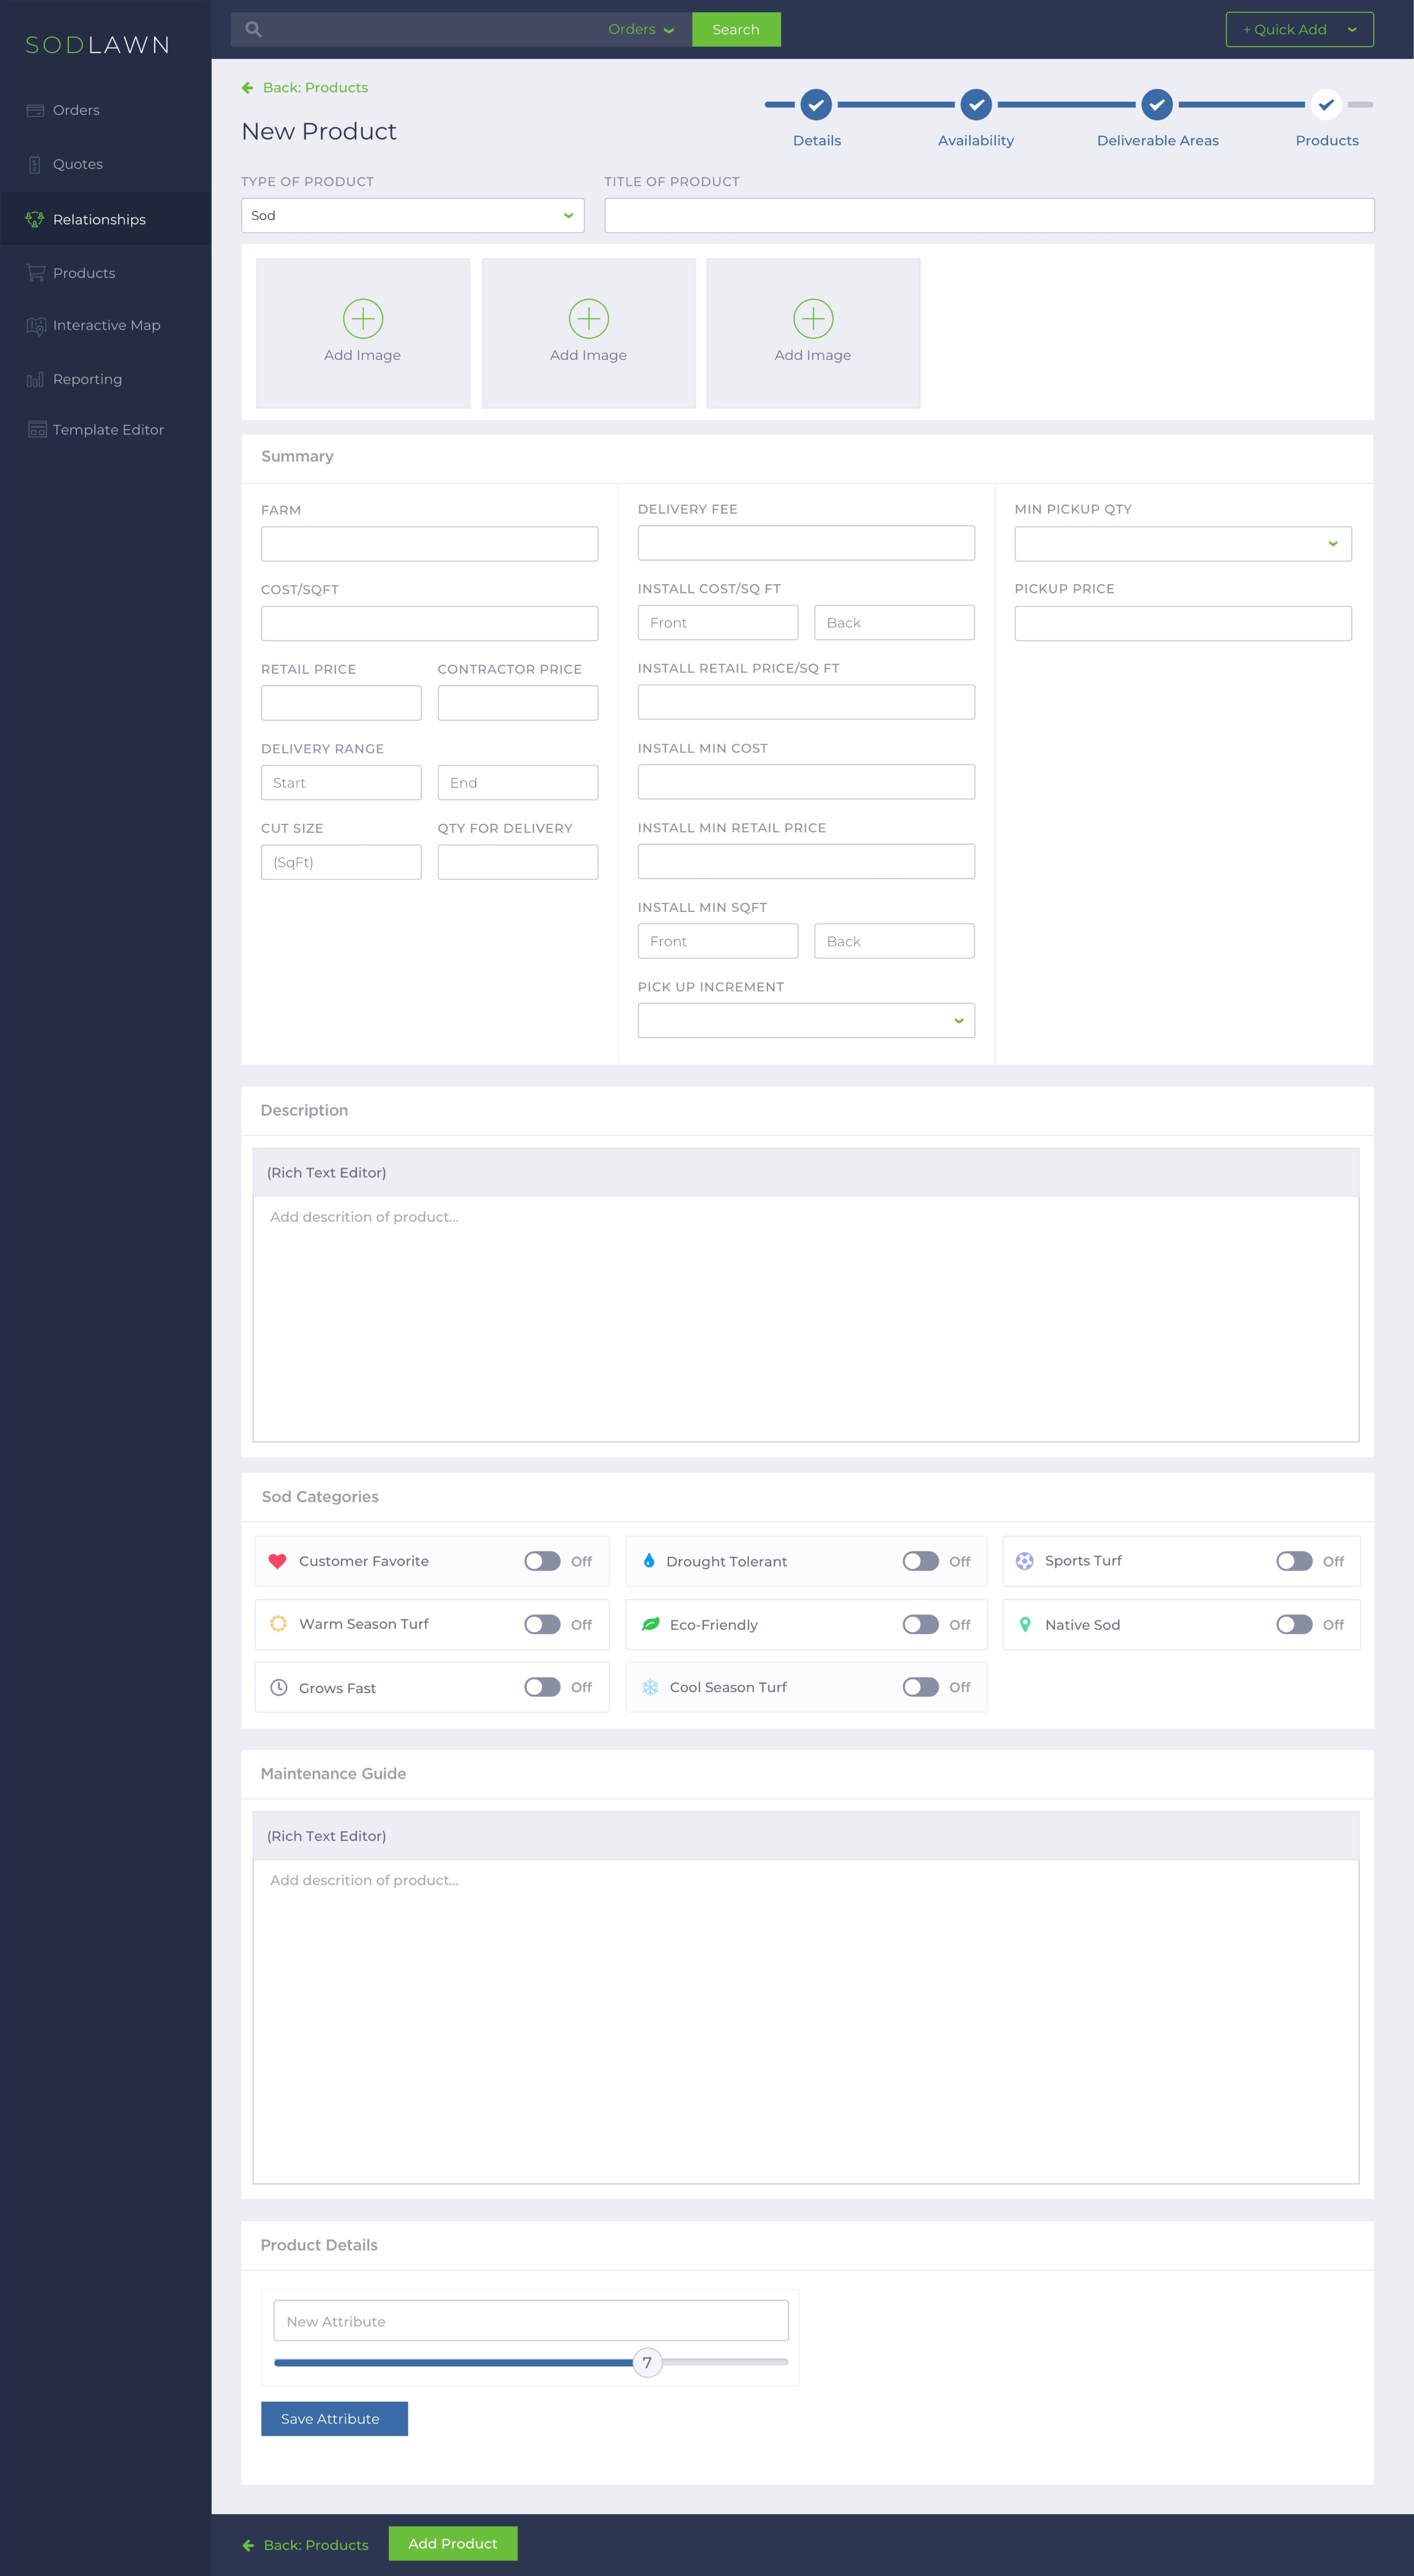Click the second Add Image plus icon
Viewport: 1414px width, 2576px height.
click(589, 319)
